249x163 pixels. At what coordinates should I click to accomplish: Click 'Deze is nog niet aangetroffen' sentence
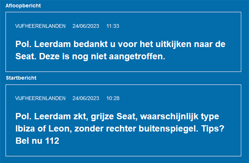pyautogui.click(x=102, y=56)
